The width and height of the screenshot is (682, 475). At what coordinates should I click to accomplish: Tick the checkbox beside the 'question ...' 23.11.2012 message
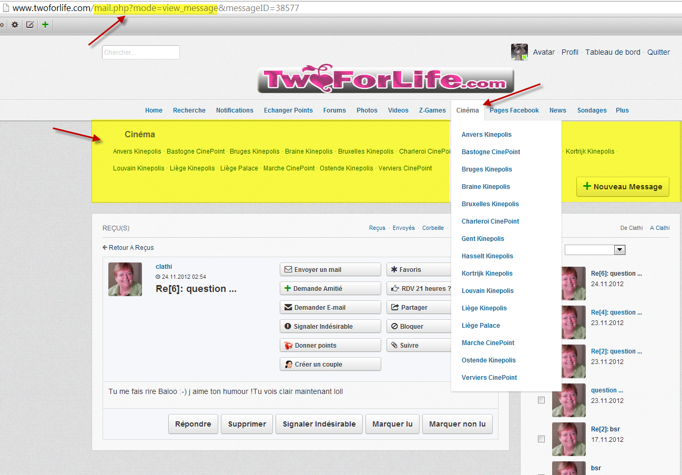(x=541, y=400)
